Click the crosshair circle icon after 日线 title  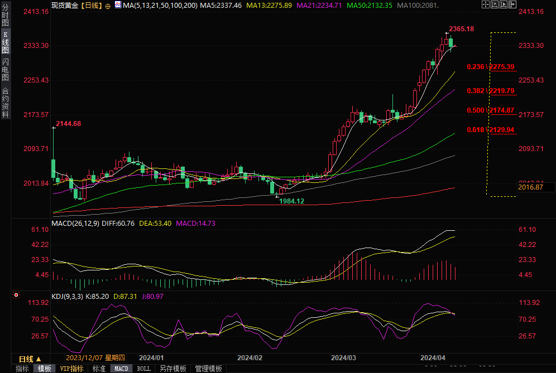pos(108,6)
